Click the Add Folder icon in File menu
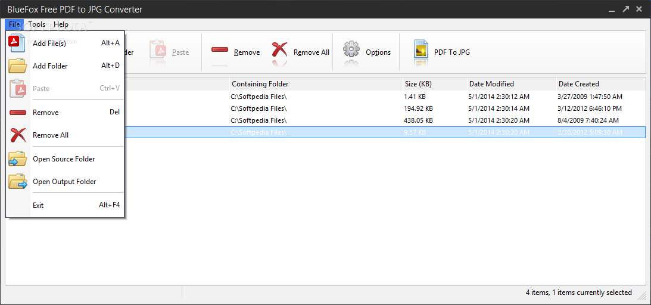 pos(17,66)
